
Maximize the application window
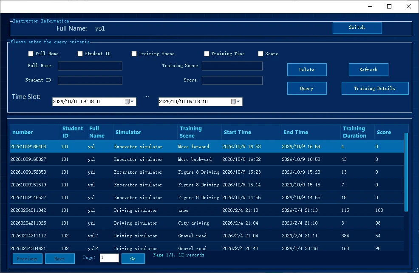pyautogui.click(x=389, y=6)
